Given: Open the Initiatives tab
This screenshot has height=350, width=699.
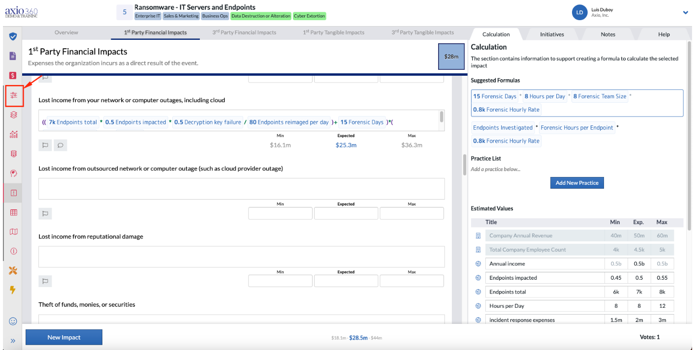Looking at the screenshot, I should pos(552,34).
